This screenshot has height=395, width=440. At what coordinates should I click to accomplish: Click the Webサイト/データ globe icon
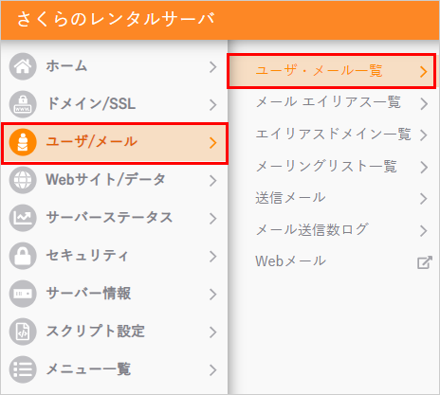click(23, 180)
